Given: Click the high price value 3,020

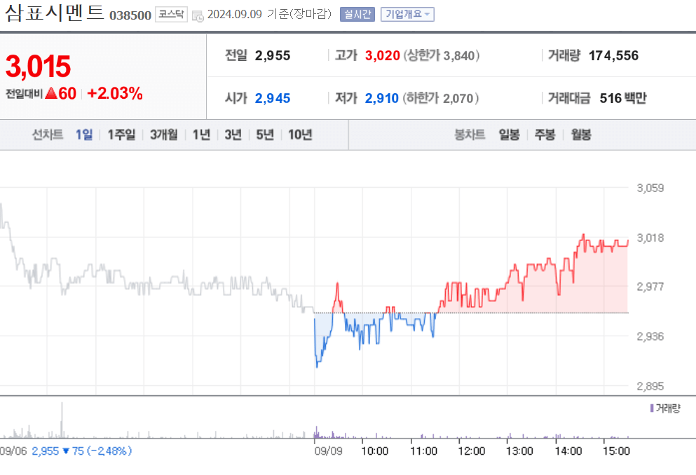Looking at the screenshot, I should click(383, 55).
